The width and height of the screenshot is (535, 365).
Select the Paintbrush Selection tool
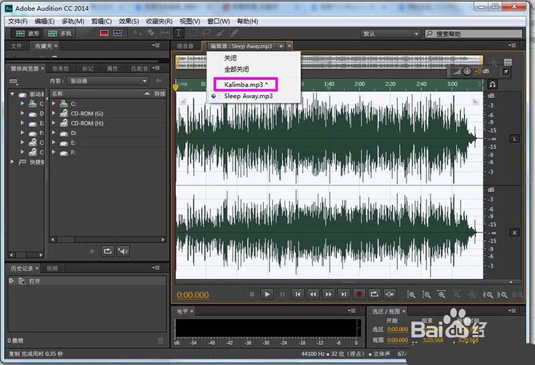coord(220,33)
